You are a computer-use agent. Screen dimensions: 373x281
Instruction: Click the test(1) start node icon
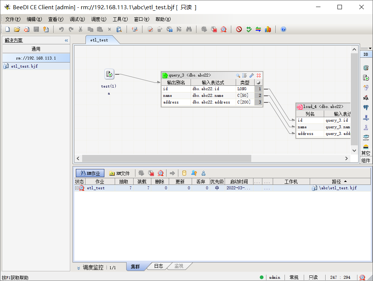click(109, 74)
